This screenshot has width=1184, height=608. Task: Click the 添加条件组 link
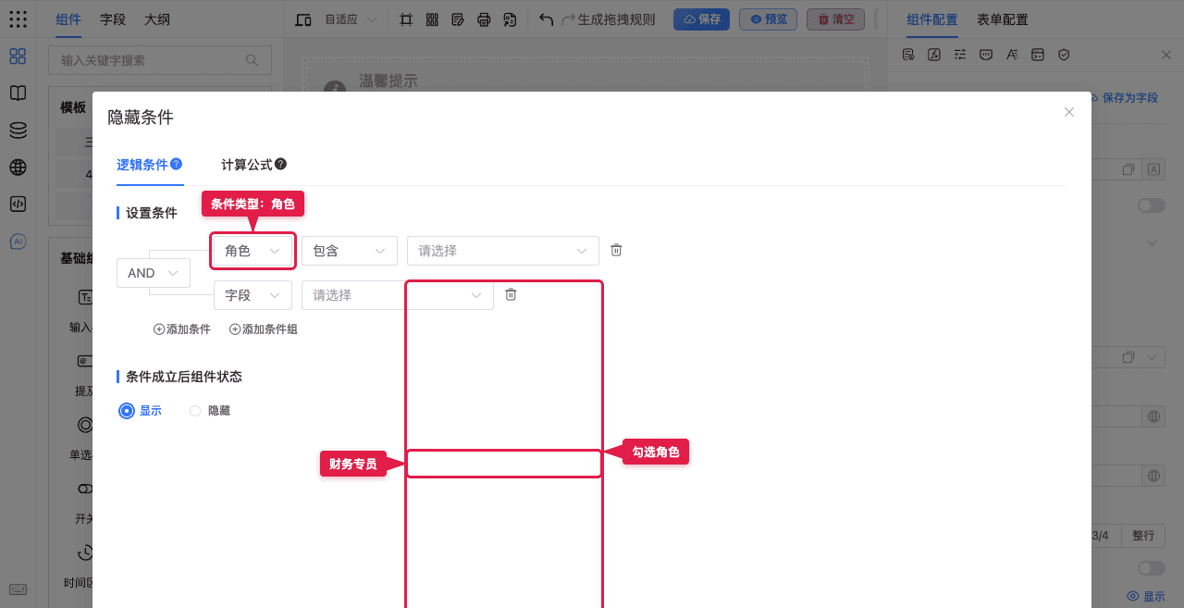tap(264, 329)
